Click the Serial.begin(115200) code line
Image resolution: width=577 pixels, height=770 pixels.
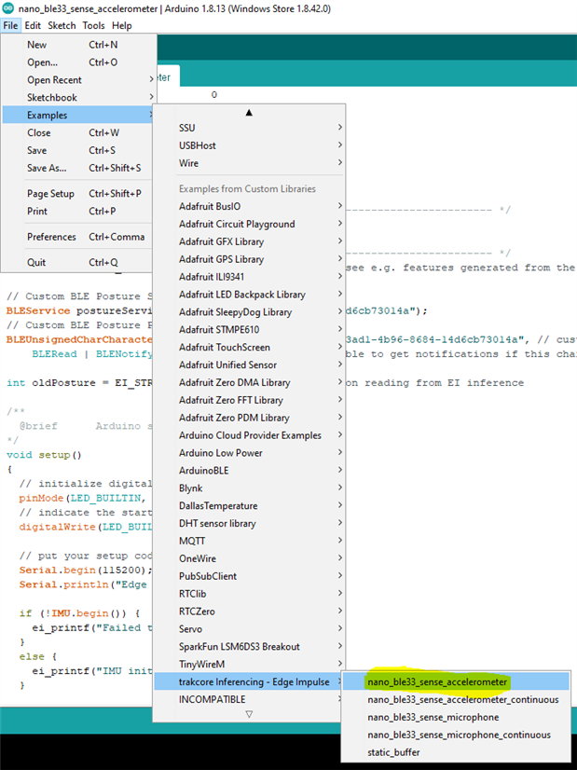86,571
